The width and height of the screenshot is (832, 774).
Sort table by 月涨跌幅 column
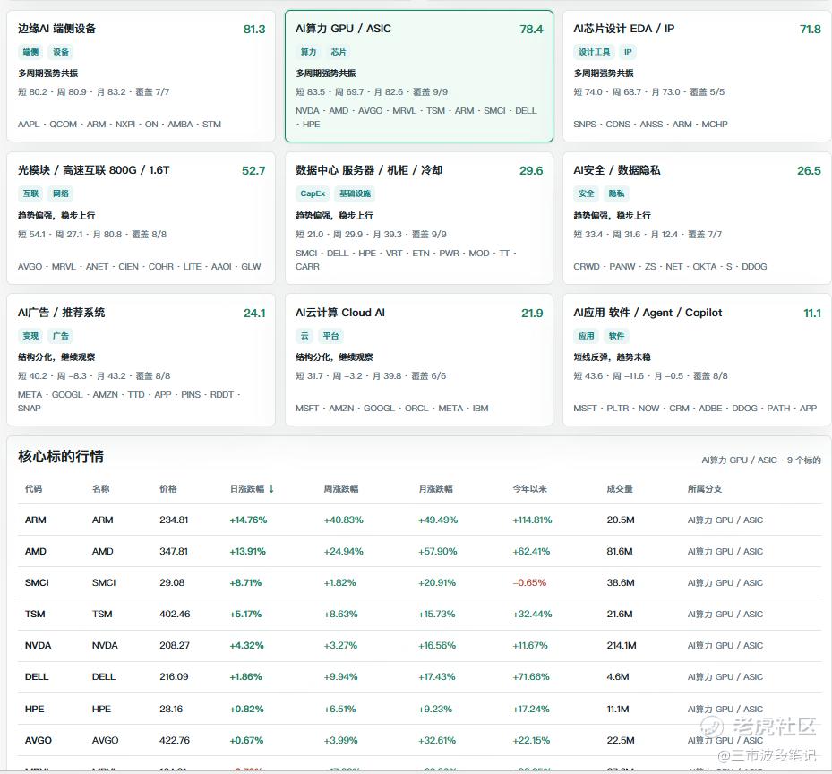[435, 489]
